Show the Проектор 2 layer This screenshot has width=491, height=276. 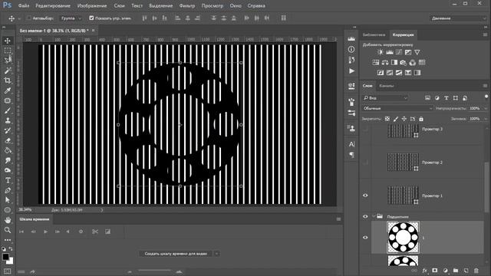[365, 163]
